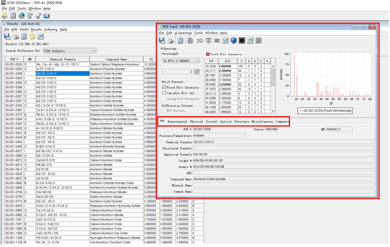Sort results by the Compound Name column header
The height and width of the screenshot is (247, 390).
[x=116, y=59]
